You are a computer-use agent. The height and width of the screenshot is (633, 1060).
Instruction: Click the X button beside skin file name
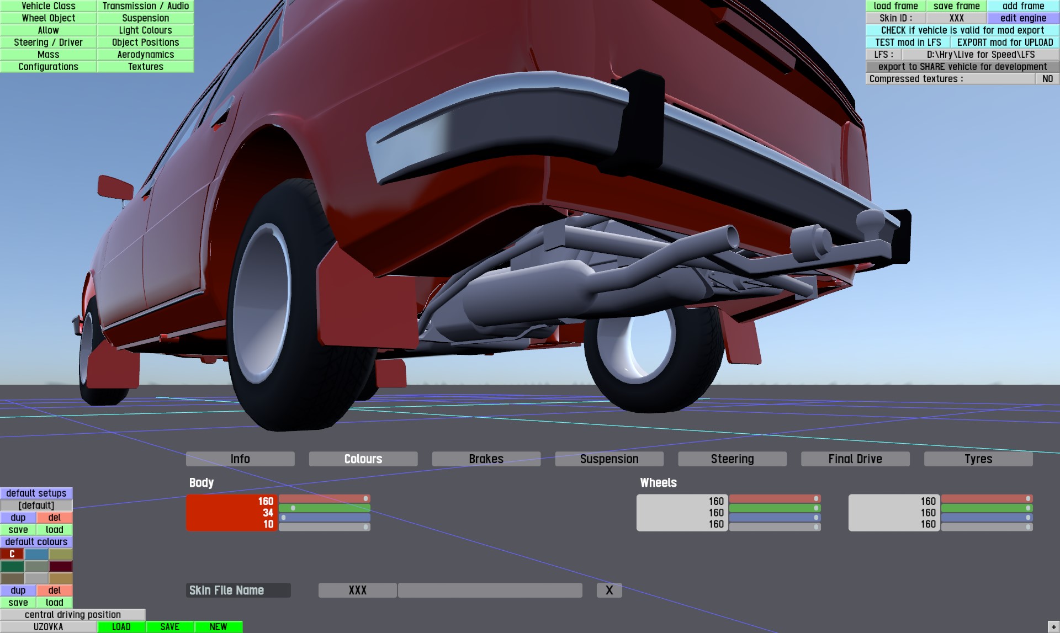point(609,590)
